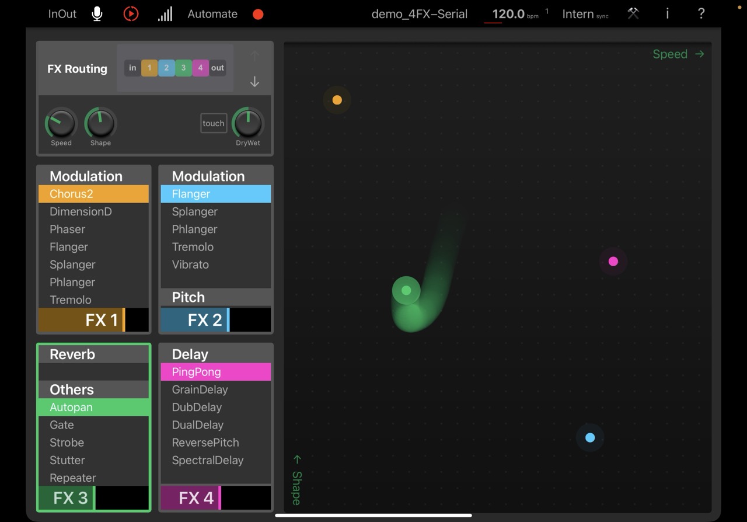Tap the pink FX 4 dot on XY pad
747x522 pixels.
pyautogui.click(x=613, y=262)
